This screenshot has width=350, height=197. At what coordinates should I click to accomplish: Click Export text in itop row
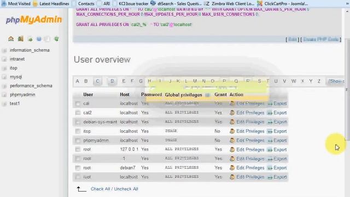pyautogui.click(x=280, y=131)
